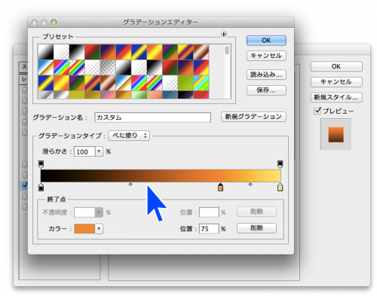Select the left opacity stop above gradient bar

click(41, 164)
